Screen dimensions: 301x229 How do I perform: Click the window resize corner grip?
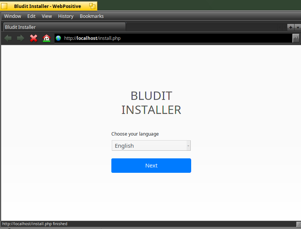[299, 224]
